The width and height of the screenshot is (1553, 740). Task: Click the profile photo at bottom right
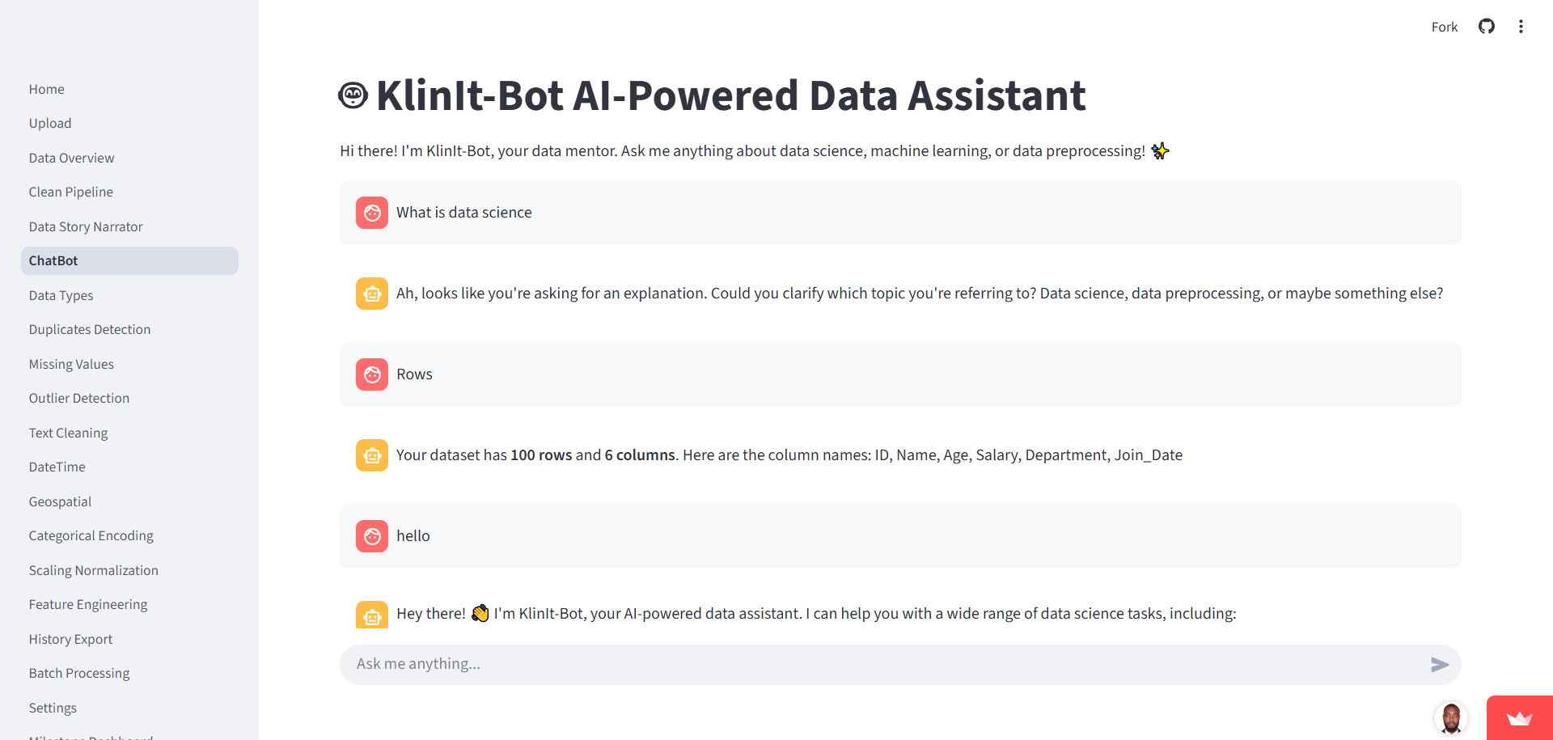(x=1452, y=718)
